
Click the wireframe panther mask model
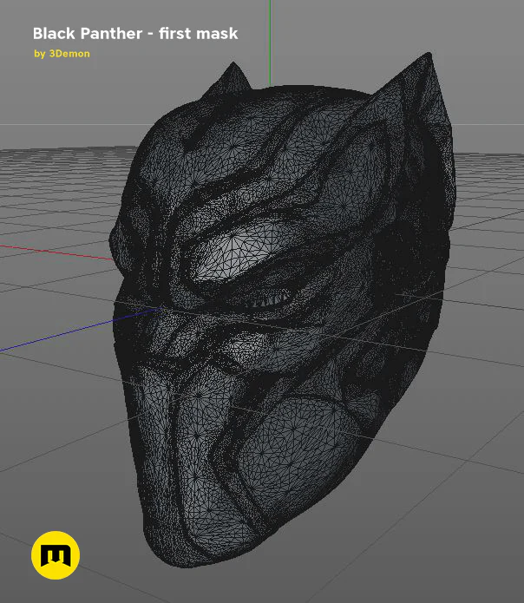click(283, 310)
